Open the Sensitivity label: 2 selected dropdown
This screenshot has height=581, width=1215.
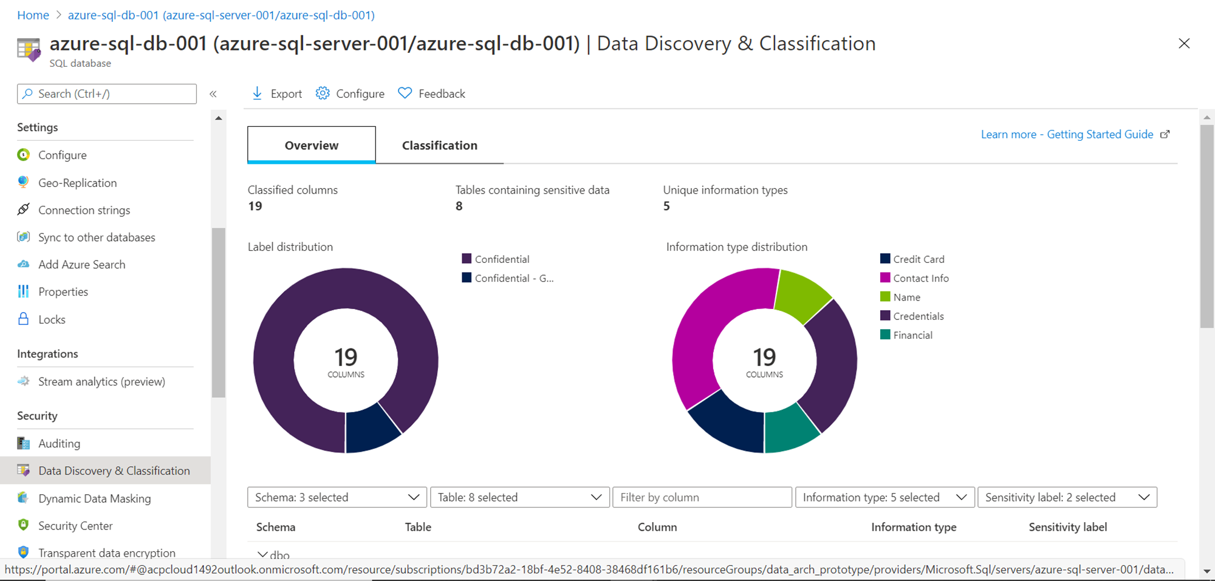click(1067, 497)
